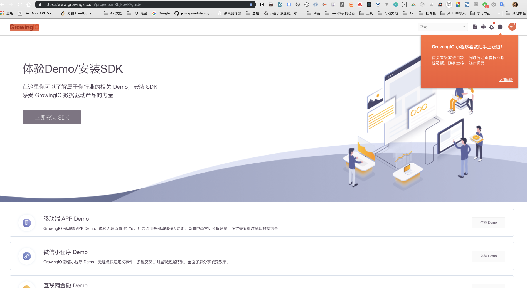The width and height of the screenshot is (527, 288).
Task: Open the documentation page icon in the GrowingIO header
Action: pyautogui.click(x=475, y=27)
